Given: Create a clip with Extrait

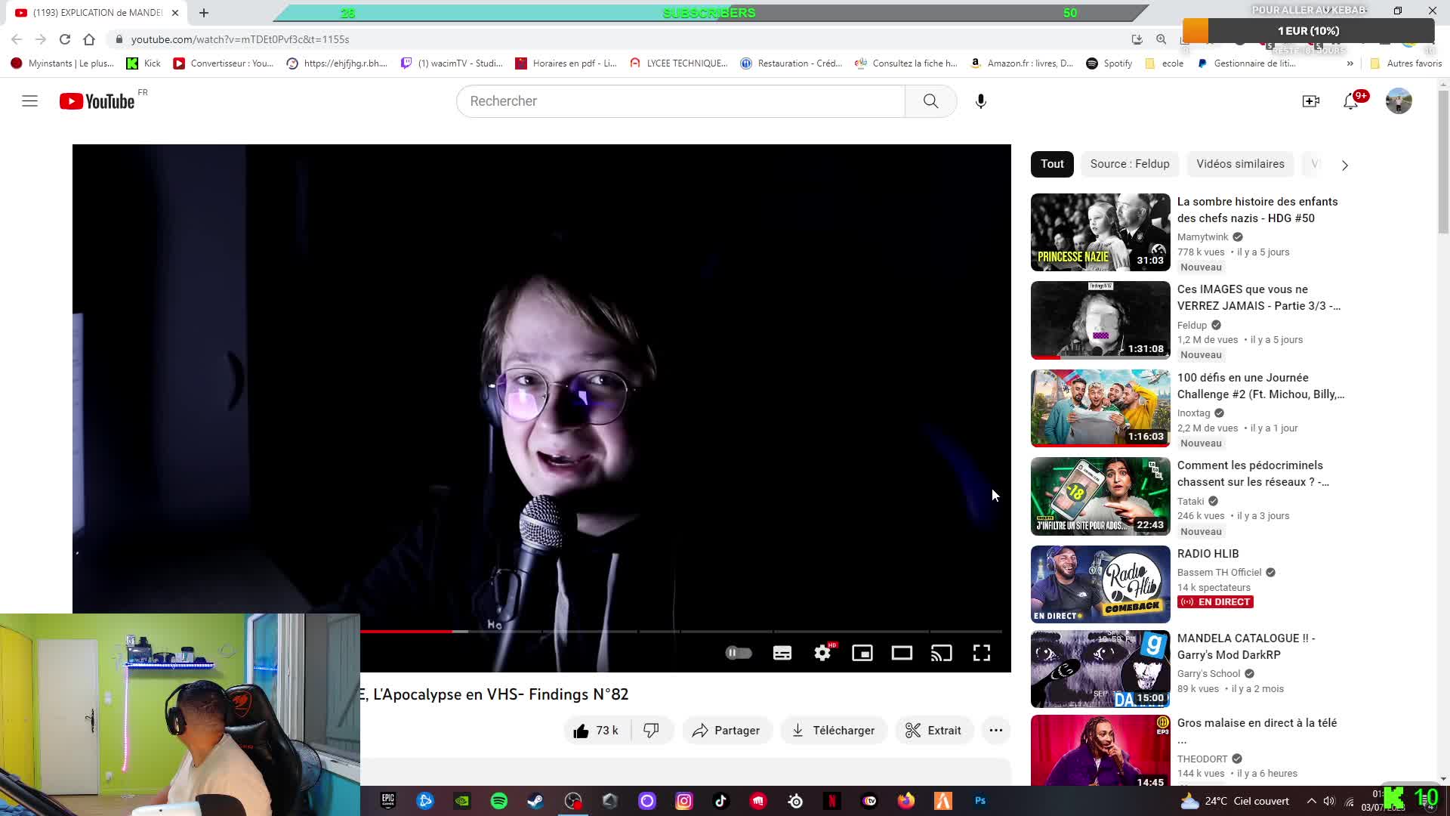Looking at the screenshot, I should pyautogui.click(x=933, y=731).
